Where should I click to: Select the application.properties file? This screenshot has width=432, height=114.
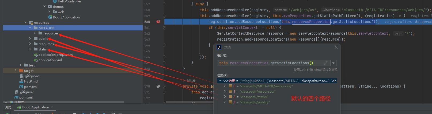coord(56,55)
